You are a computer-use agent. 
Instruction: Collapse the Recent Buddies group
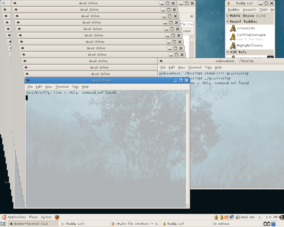pyautogui.click(x=228, y=22)
